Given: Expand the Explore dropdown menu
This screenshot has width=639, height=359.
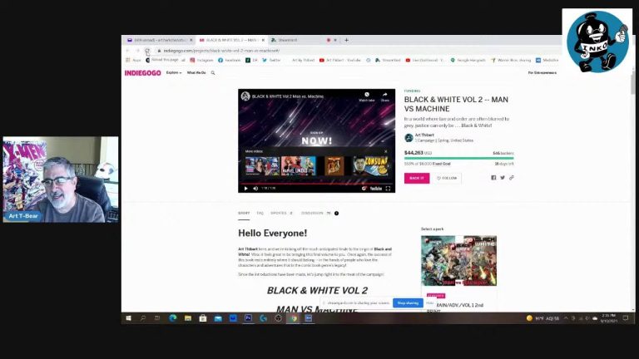Looking at the screenshot, I should click(172, 73).
